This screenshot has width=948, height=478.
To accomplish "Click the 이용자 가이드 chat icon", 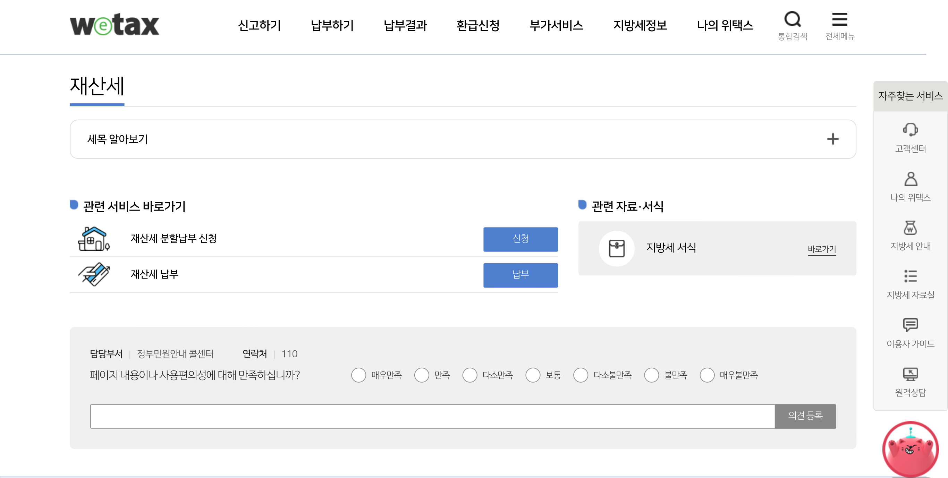I will (910, 325).
